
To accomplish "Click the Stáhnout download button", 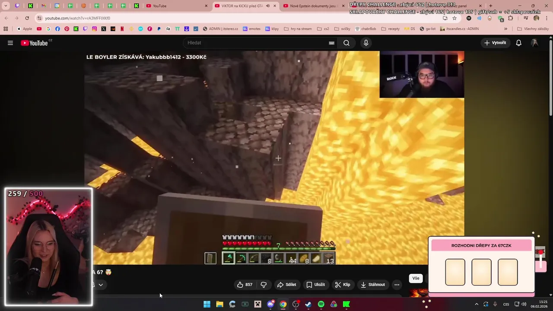I will [x=372, y=285].
